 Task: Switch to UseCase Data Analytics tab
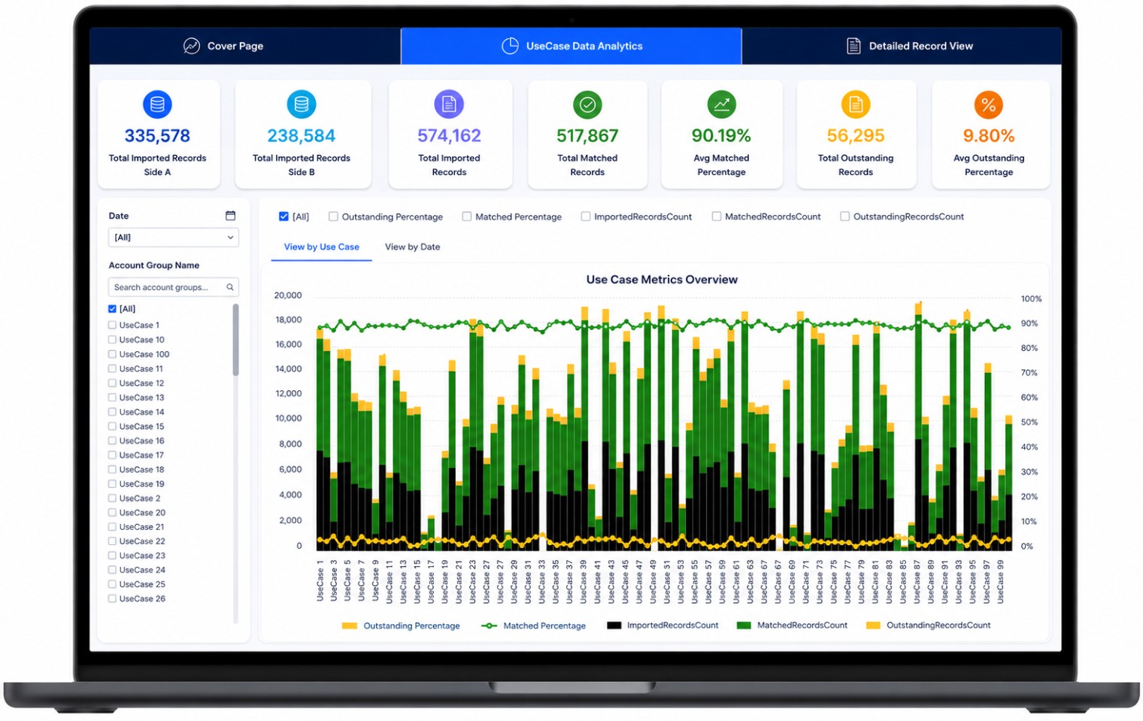571,46
